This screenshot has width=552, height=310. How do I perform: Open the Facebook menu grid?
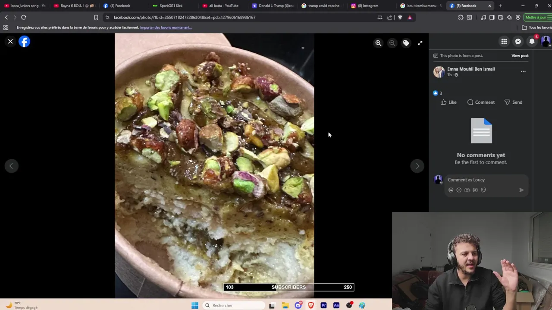504,41
